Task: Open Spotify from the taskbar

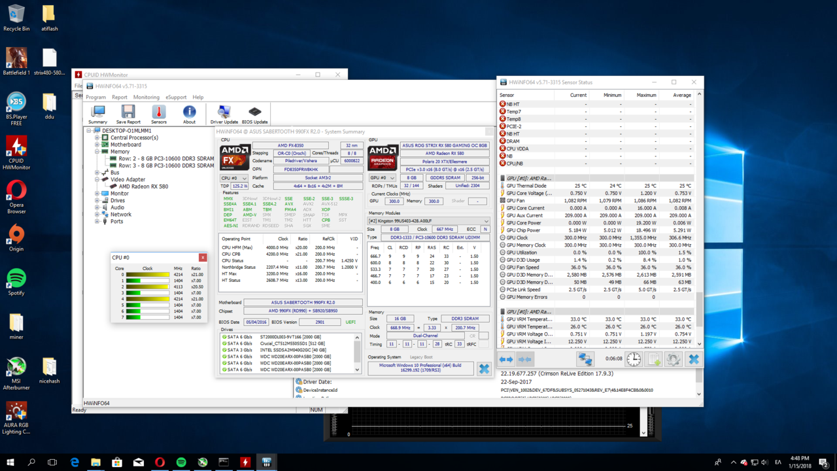Action: [x=181, y=462]
